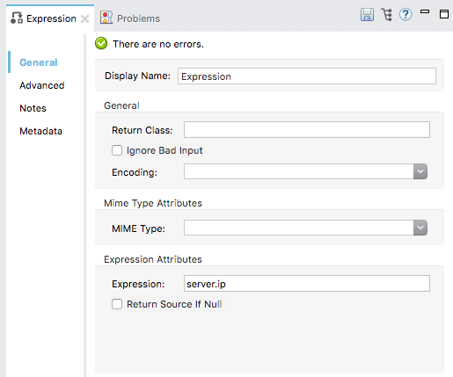
Task: Click the 'Expression Attributes' group heading
Action: [153, 259]
